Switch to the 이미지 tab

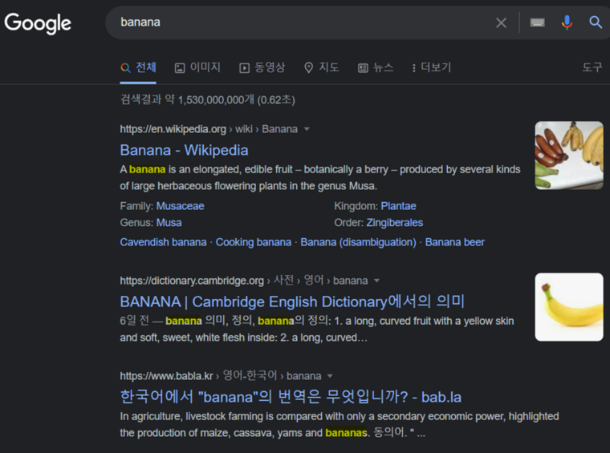tap(197, 67)
